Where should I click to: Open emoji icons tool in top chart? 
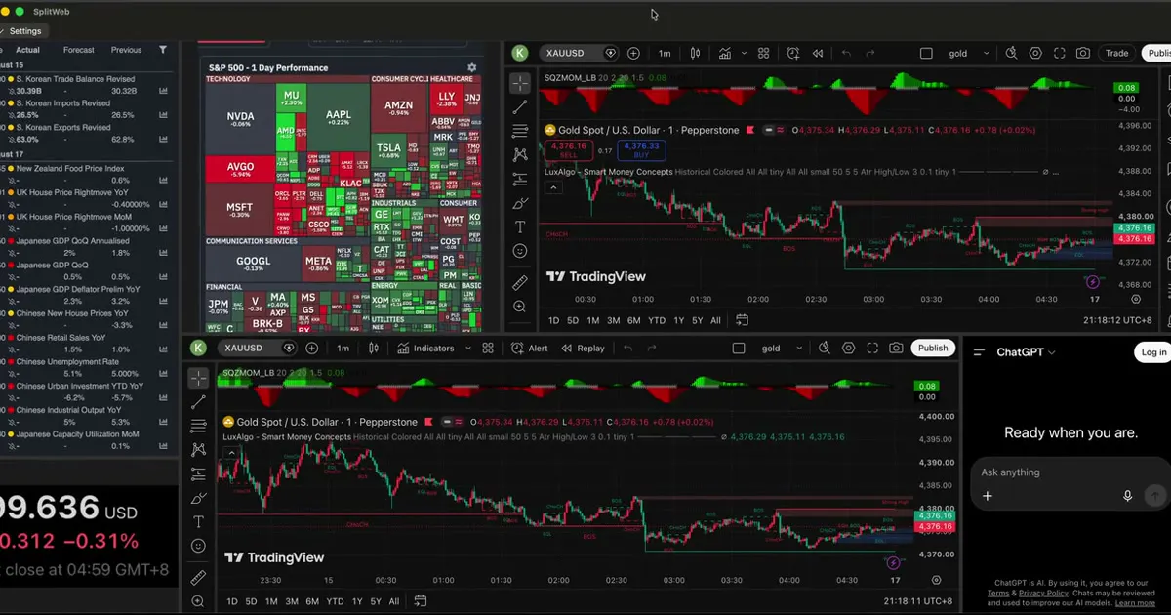520,251
